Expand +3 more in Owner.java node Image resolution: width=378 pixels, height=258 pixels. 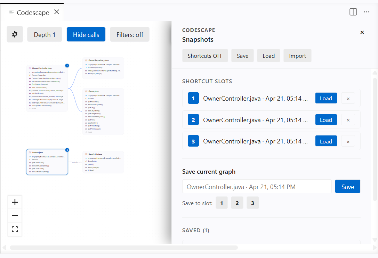coord(89,132)
